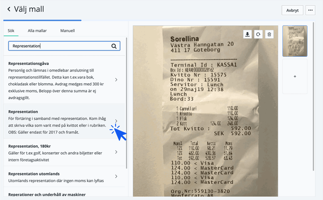Viewport: 323px width, 200px height.
Task: Open chevron for Representation utomlands
Action: click(x=116, y=176)
